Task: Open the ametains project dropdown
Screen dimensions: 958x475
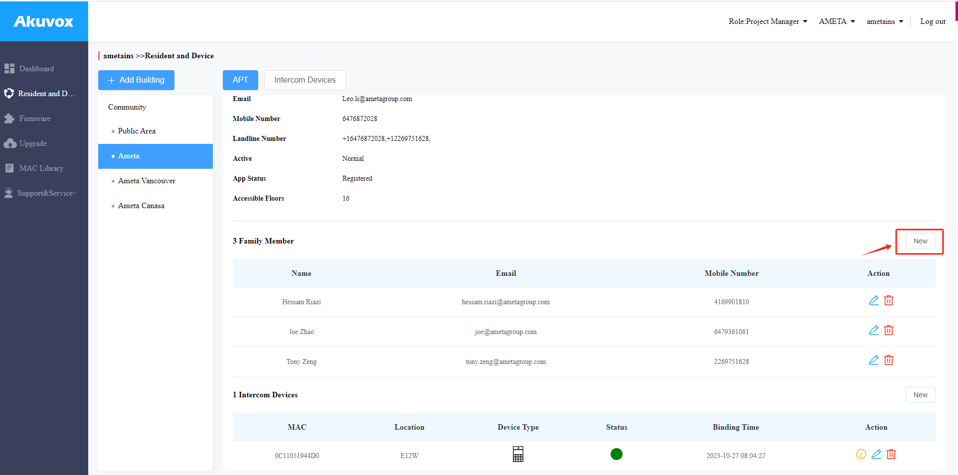Action: [885, 21]
